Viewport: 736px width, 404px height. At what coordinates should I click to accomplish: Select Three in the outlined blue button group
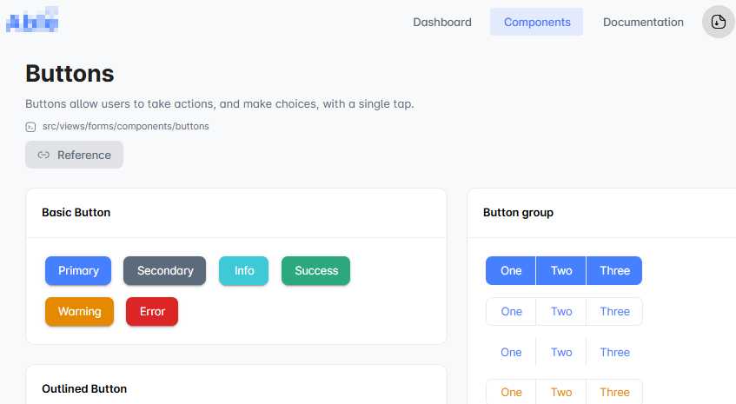click(x=614, y=312)
